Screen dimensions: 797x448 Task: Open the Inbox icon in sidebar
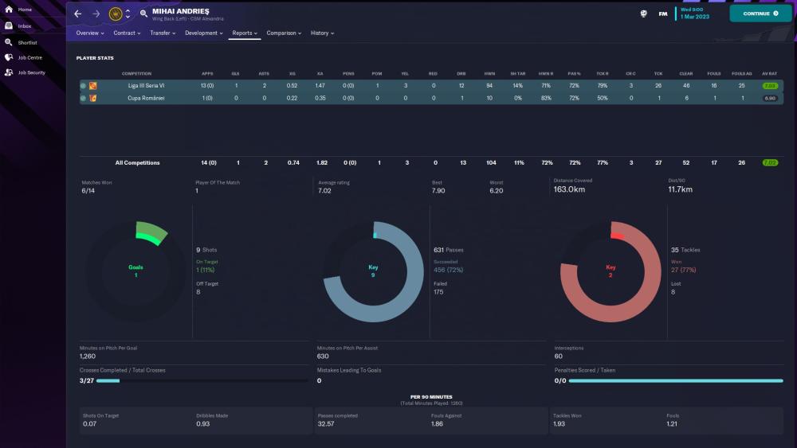tap(9, 25)
